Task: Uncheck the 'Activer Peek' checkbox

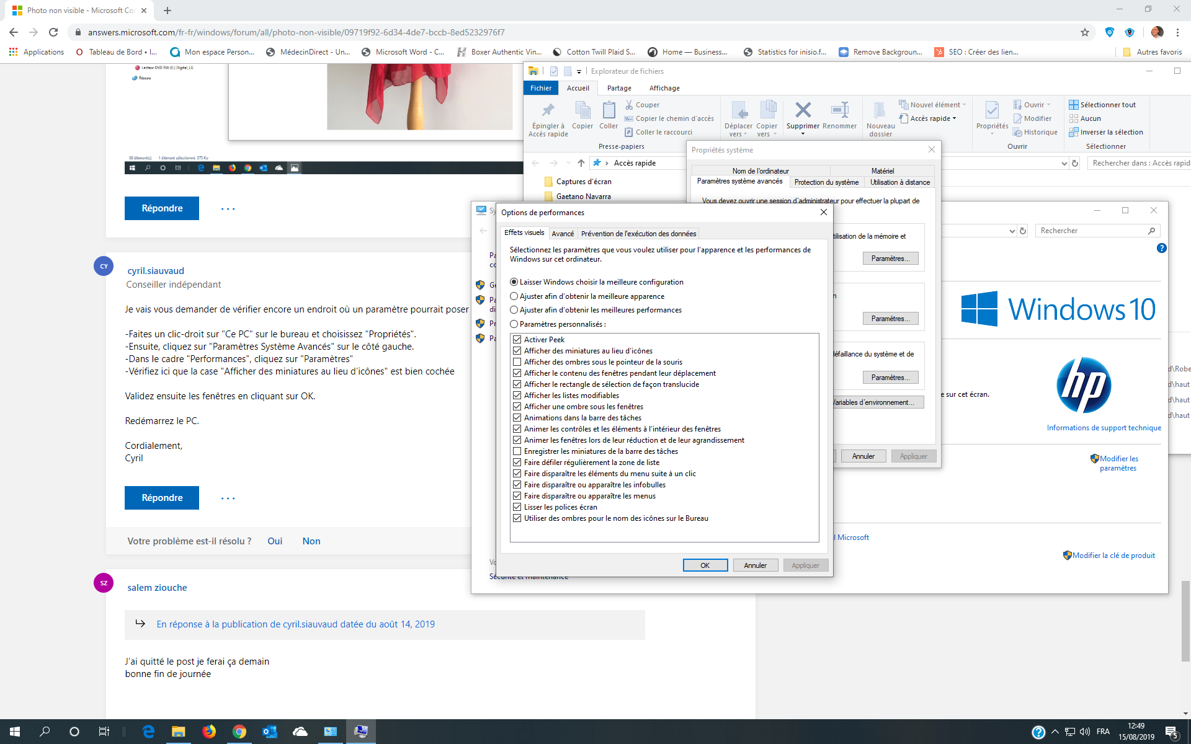Action: tap(517, 340)
